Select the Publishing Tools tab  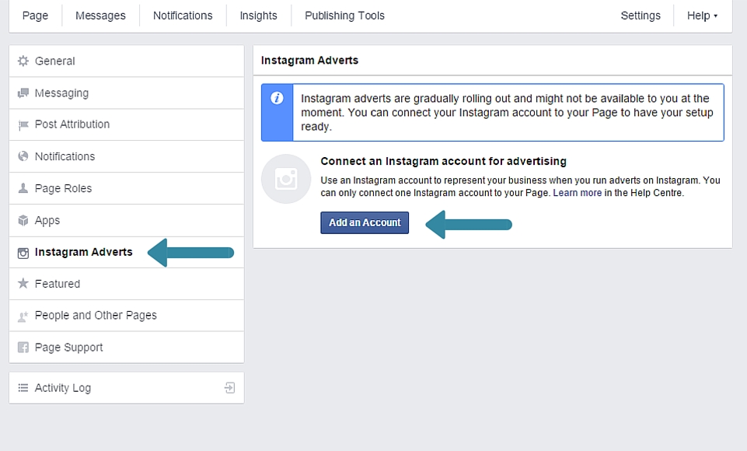pos(344,16)
